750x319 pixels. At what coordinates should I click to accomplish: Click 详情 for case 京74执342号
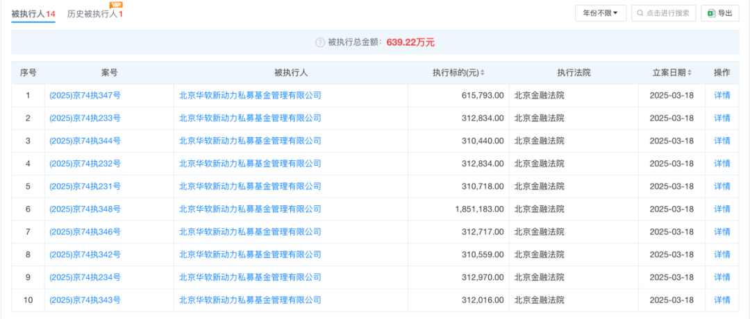[x=722, y=255]
